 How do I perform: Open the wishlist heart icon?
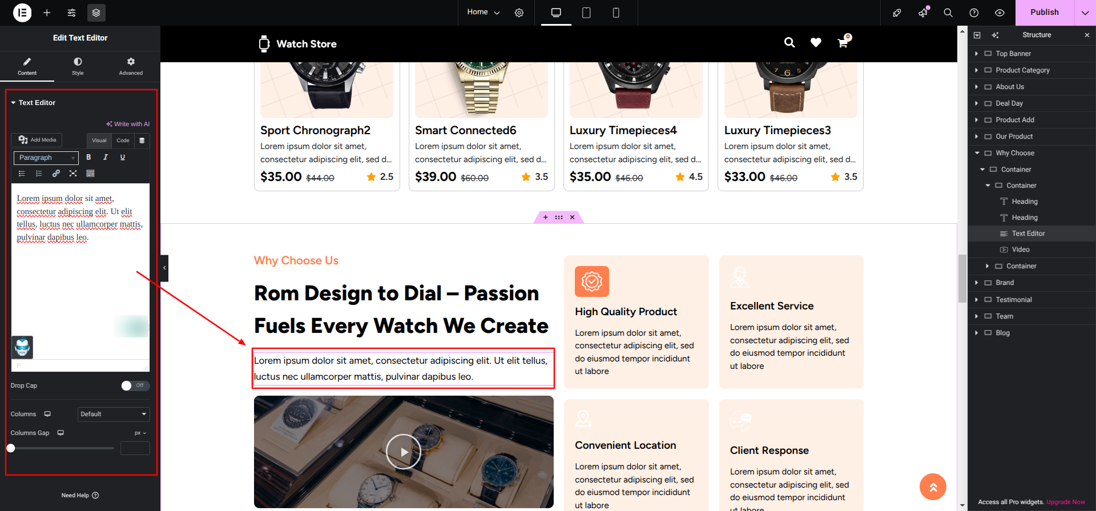(816, 43)
